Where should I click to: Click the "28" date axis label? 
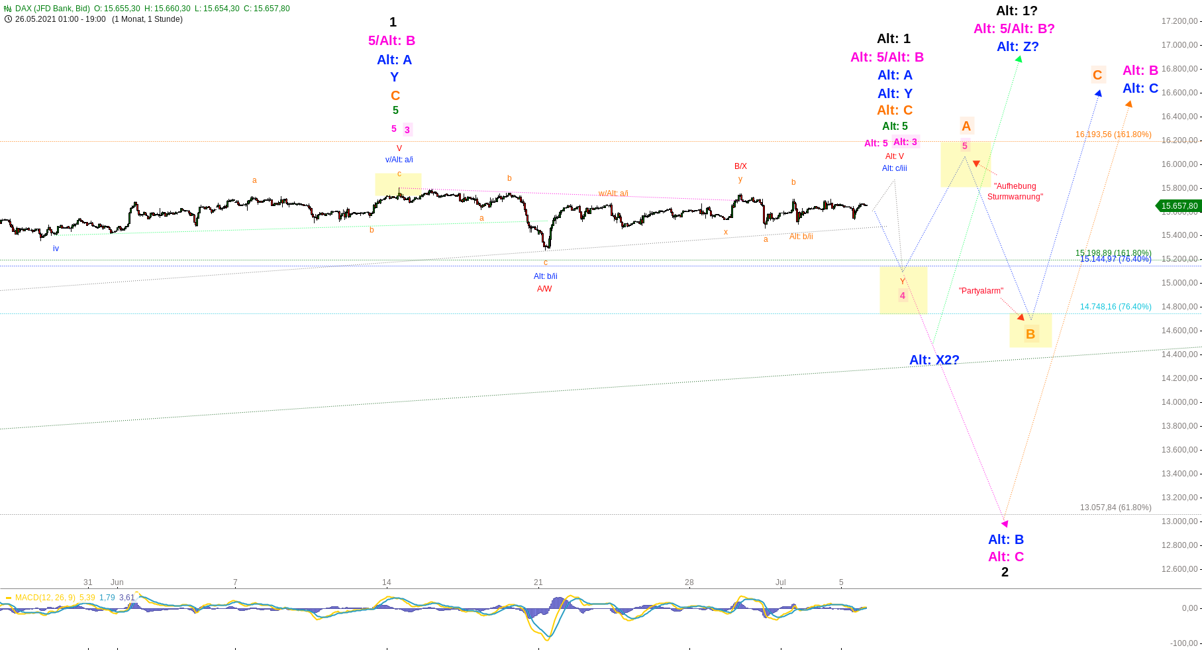click(689, 582)
